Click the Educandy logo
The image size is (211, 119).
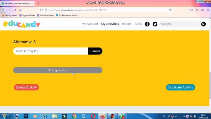(22, 24)
